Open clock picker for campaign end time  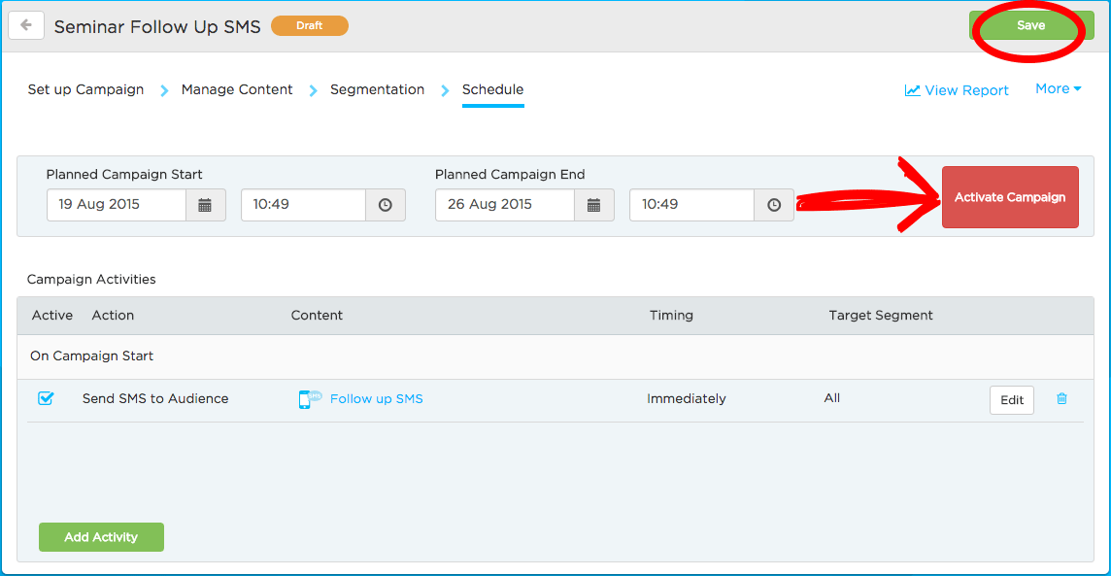(x=774, y=205)
